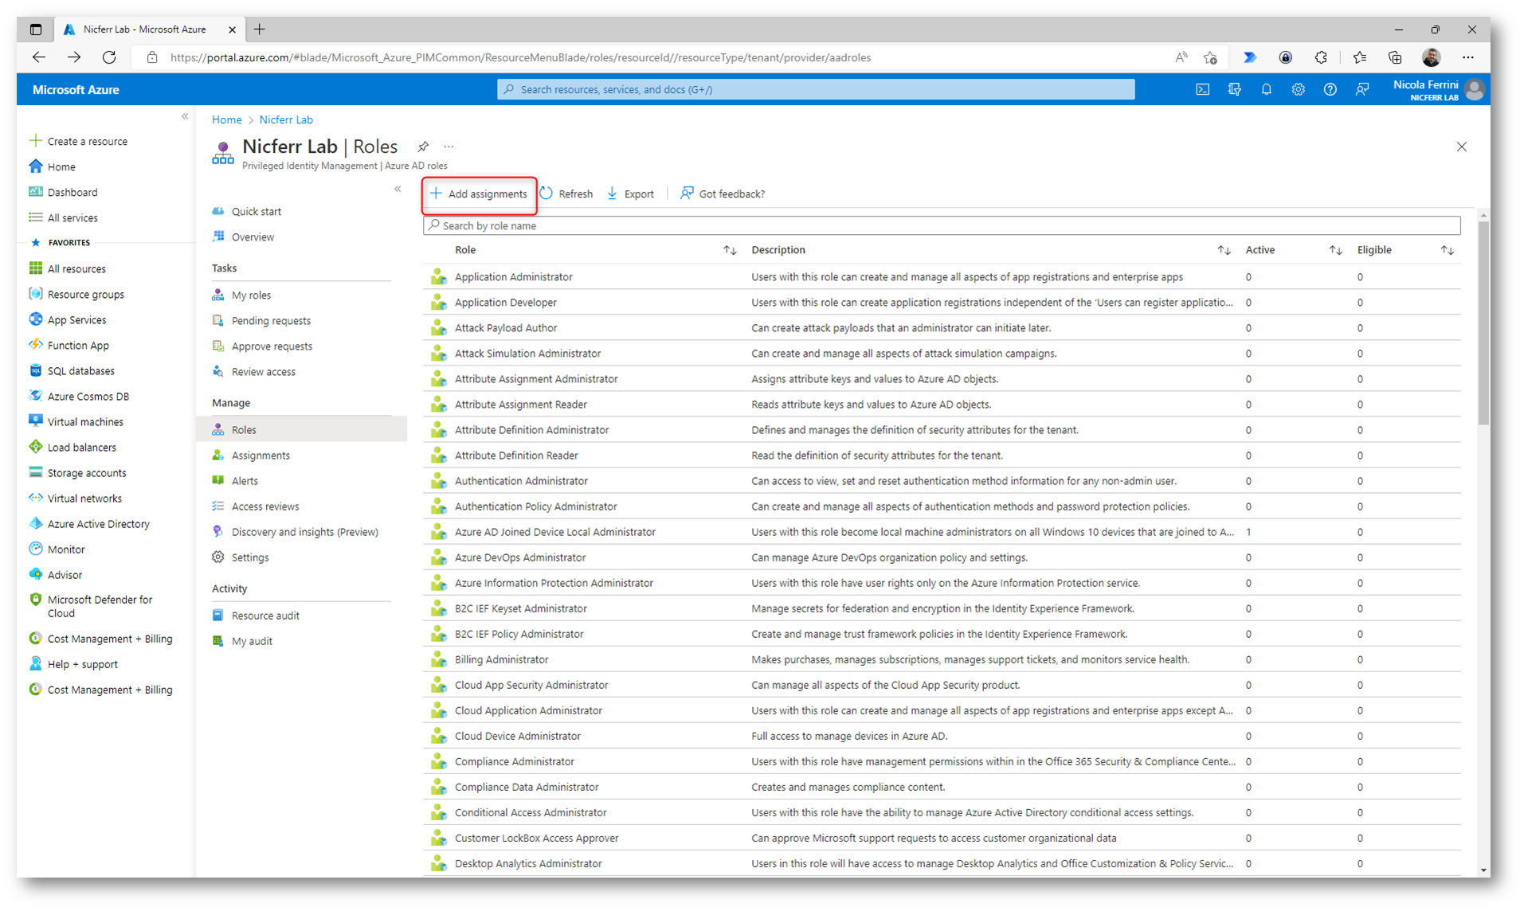Refresh the roles list
This screenshot has width=1524, height=911.
point(566,194)
